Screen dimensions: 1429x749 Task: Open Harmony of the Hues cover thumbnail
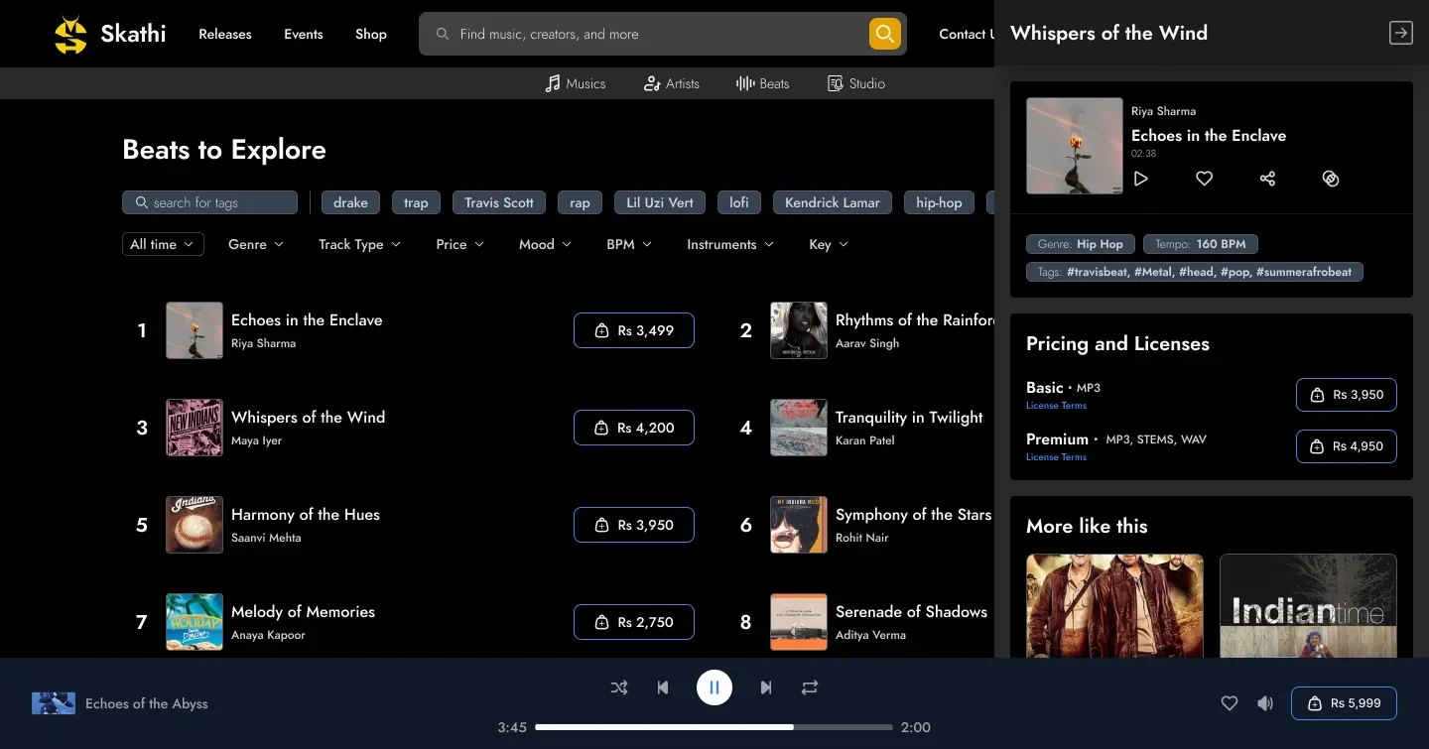click(x=195, y=525)
